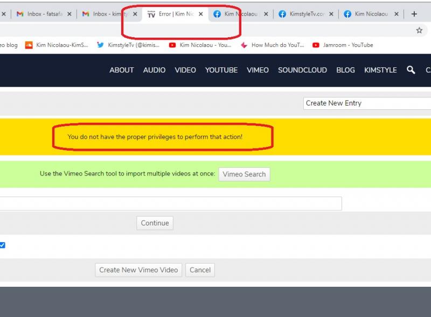Open the SOUNDCLOUD menu item
The image size is (431, 317).
[x=302, y=70]
